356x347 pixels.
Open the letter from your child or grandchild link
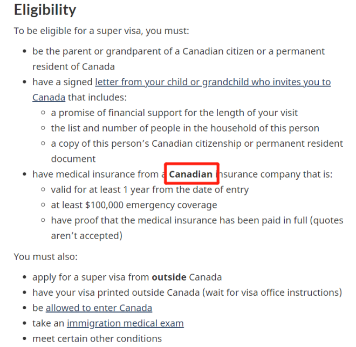pyautogui.click(x=213, y=82)
